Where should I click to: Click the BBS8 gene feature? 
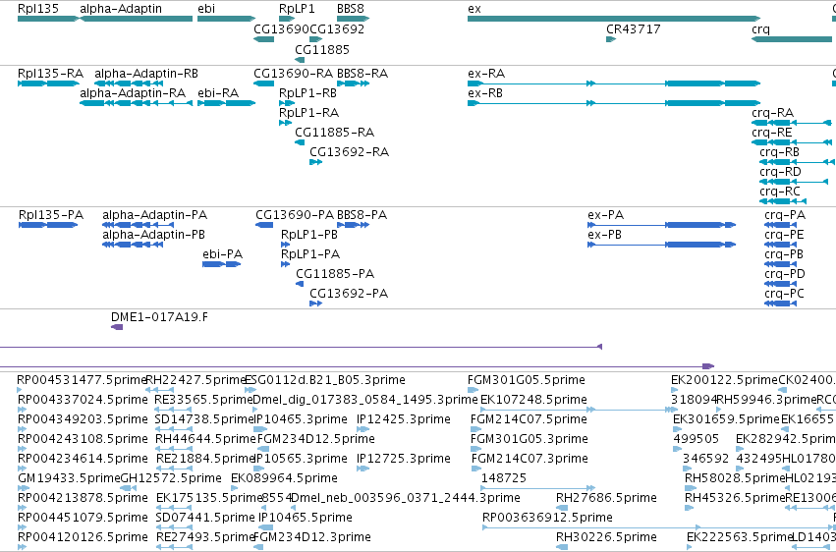[353, 19]
